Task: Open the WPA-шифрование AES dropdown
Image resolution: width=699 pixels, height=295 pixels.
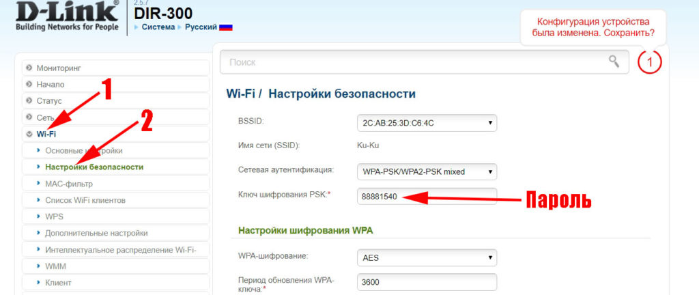Action: (x=426, y=257)
